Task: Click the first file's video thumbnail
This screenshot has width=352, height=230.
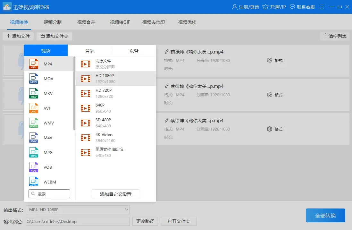Action: [13, 61]
